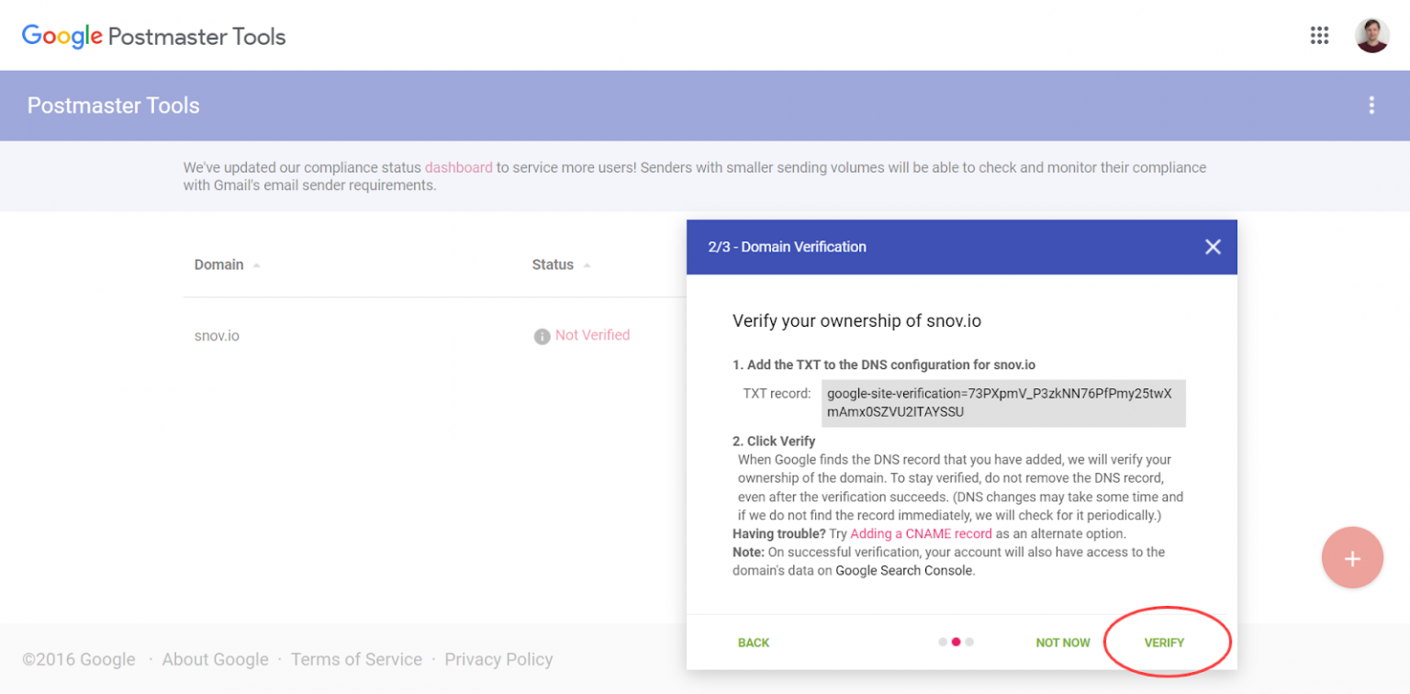
Task: Click the NOT NOW button
Action: (1063, 643)
